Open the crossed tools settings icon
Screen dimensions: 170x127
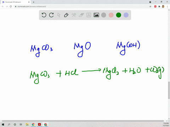click(74, 15)
